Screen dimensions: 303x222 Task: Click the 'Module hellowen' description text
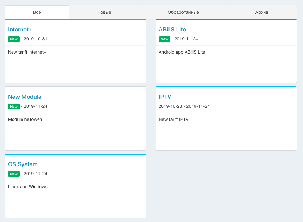click(25, 119)
